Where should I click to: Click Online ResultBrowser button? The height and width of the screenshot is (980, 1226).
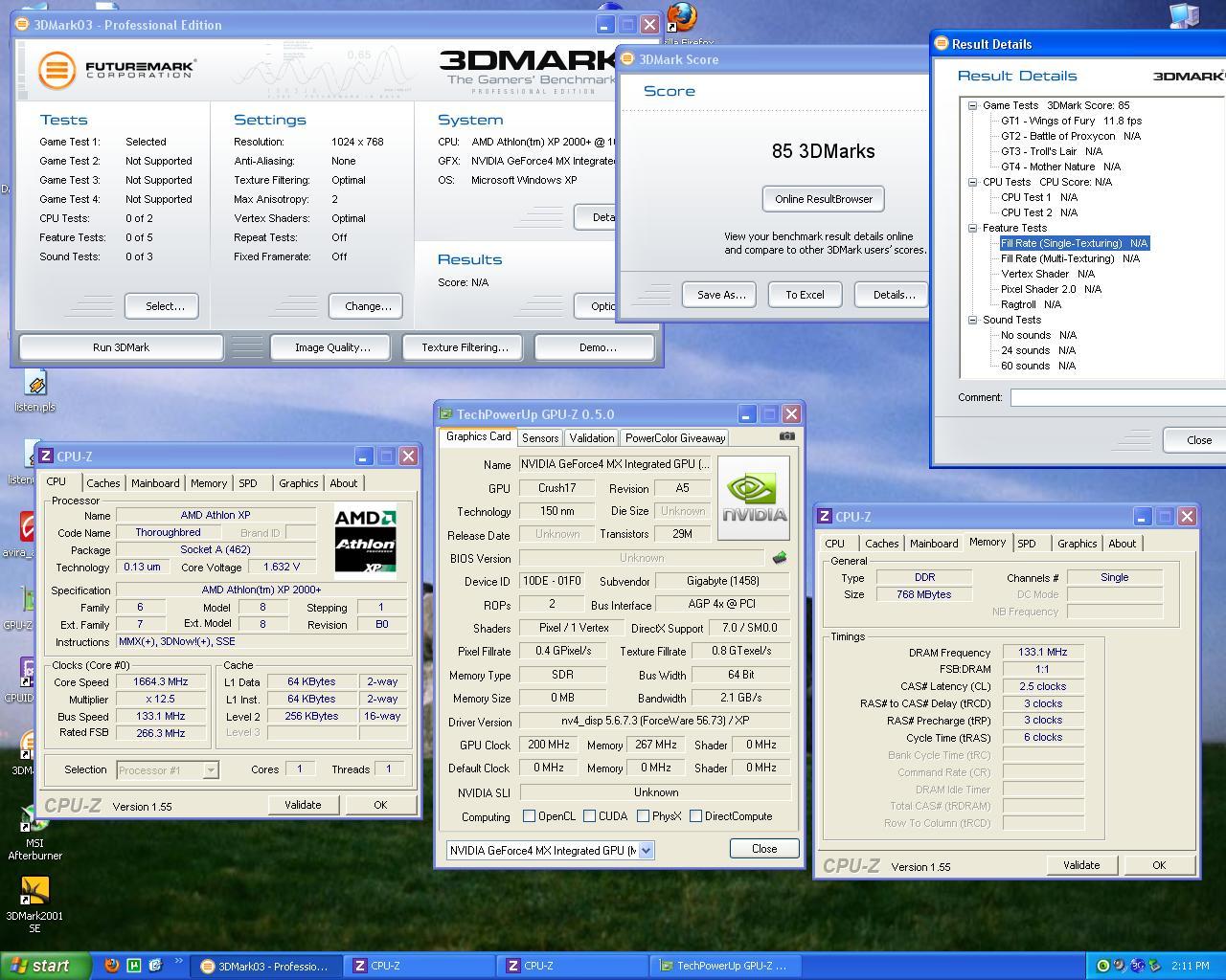point(824,199)
